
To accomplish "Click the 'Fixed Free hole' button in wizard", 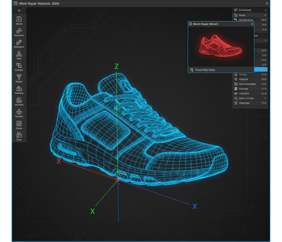I will pos(205,69).
